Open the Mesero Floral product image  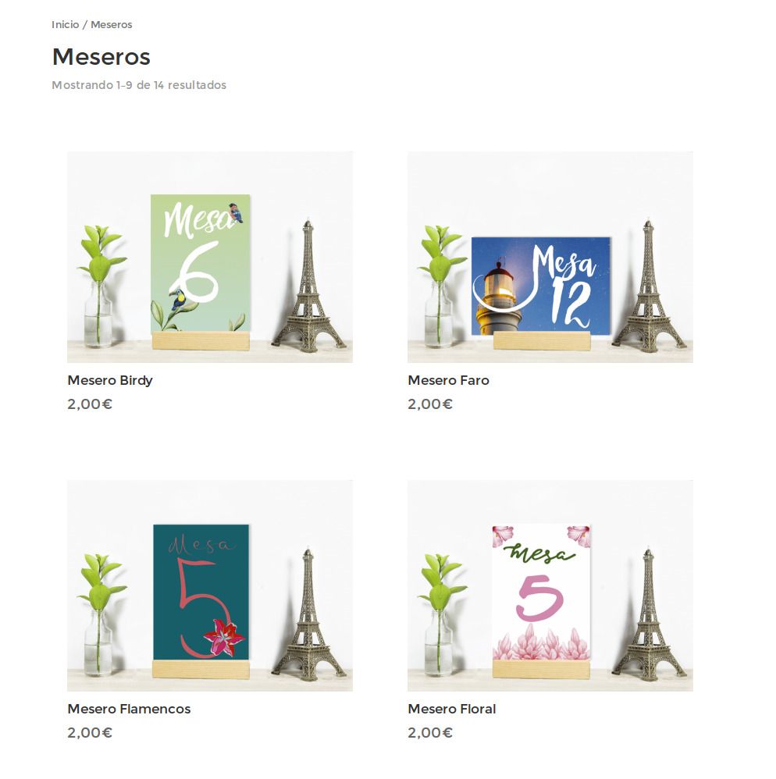pyautogui.click(x=550, y=585)
